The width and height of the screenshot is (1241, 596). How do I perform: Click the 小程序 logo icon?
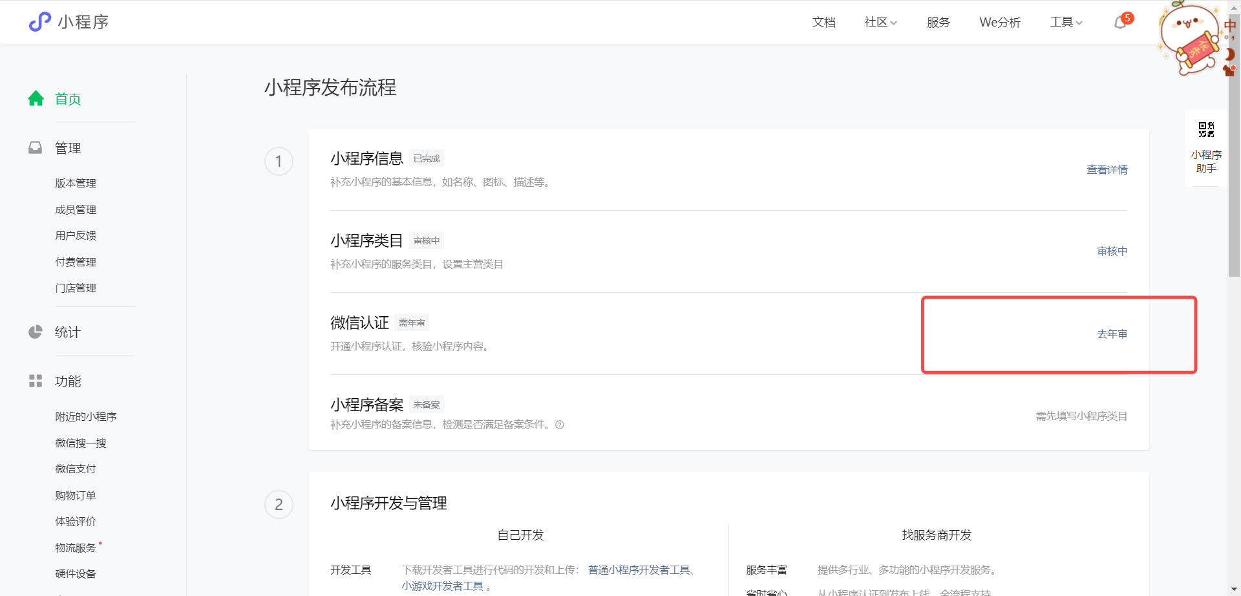(x=39, y=22)
